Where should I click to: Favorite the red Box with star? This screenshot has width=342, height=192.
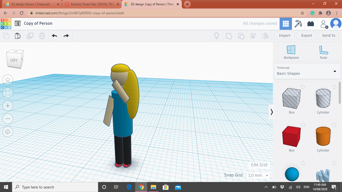click(303, 125)
